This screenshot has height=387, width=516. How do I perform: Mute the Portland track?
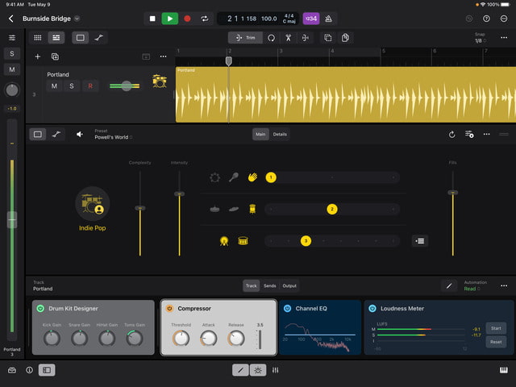click(x=54, y=86)
